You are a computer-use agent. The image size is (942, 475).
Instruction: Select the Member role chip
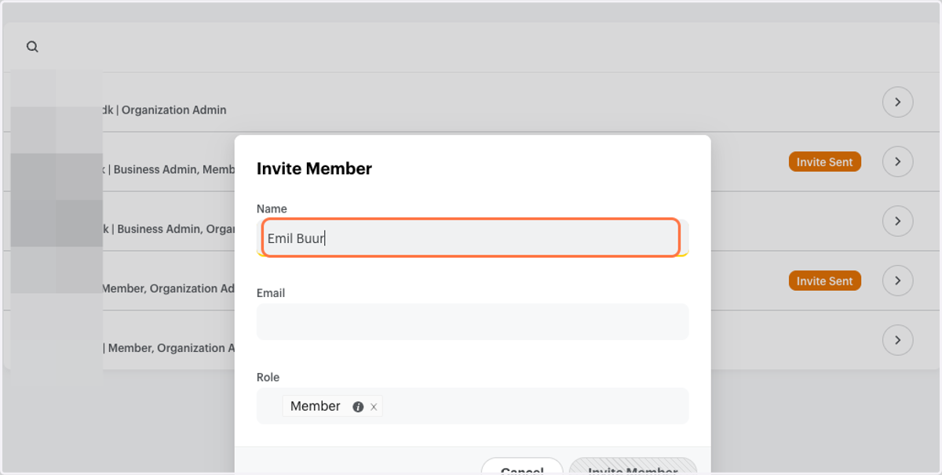click(316, 406)
